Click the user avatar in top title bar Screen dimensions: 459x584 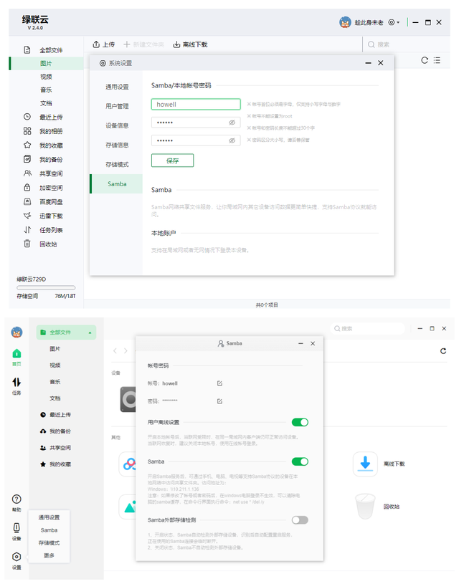(x=345, y=22)
